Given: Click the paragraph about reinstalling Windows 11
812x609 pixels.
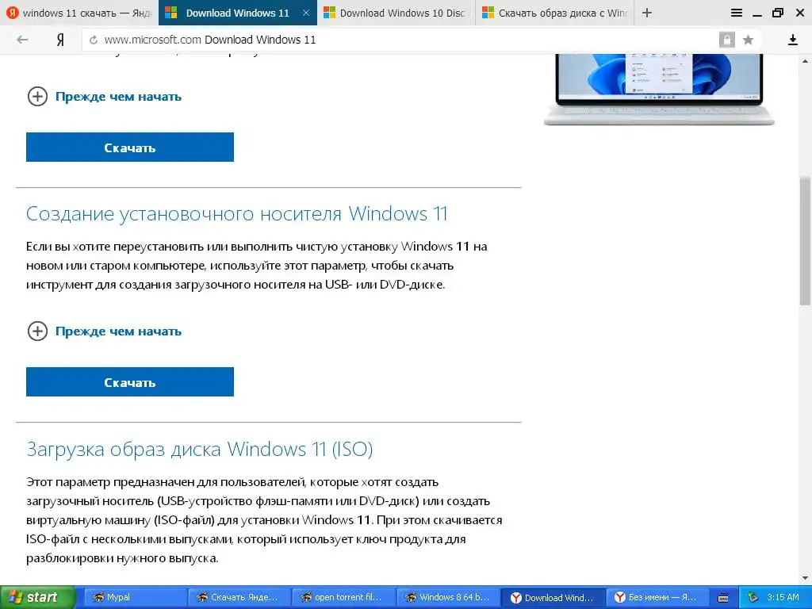Looking at the screenshot, I should click(x=256, y=265).
